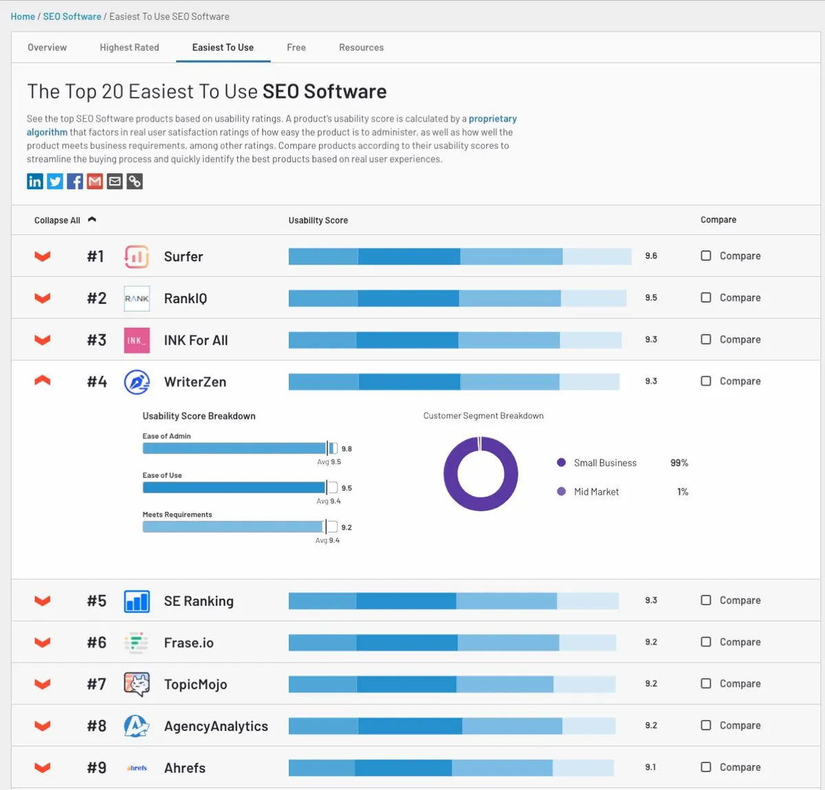Click Ease of Use score bar
The image size is (825, 790).
click(x=234, y=488)
